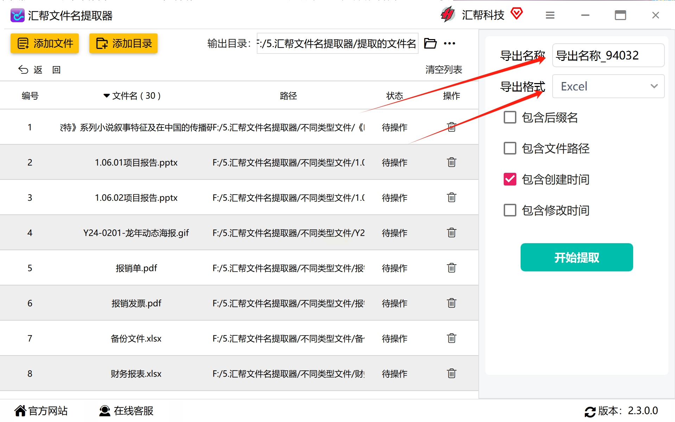Click the 版本: 2.3.0.0 text
This screenshot has width=675, height=422.
628,411
